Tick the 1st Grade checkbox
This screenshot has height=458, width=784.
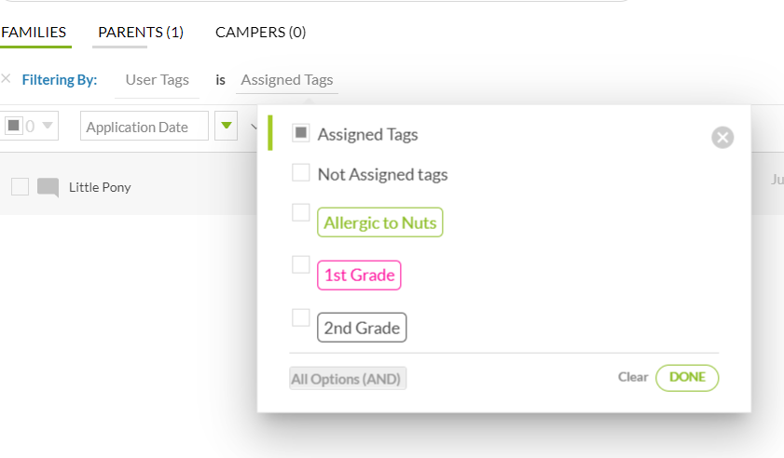click(300, 264)
